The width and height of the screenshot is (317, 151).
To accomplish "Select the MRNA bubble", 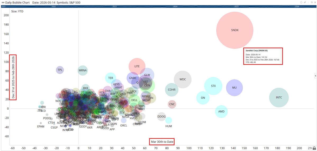I will coord(83,70).
